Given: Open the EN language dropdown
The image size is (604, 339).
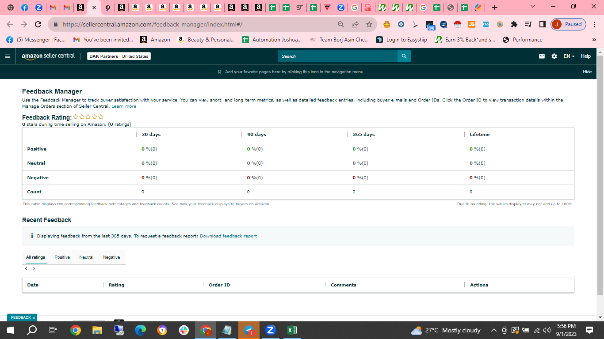Looking at the screenshot, I should pyautogui.click(x=569, y=56).
